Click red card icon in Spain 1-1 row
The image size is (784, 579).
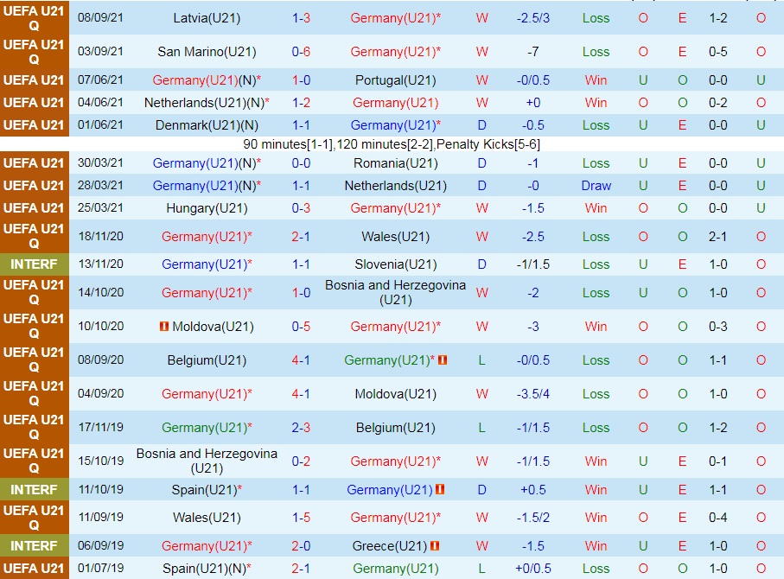(x=440, y=490)
